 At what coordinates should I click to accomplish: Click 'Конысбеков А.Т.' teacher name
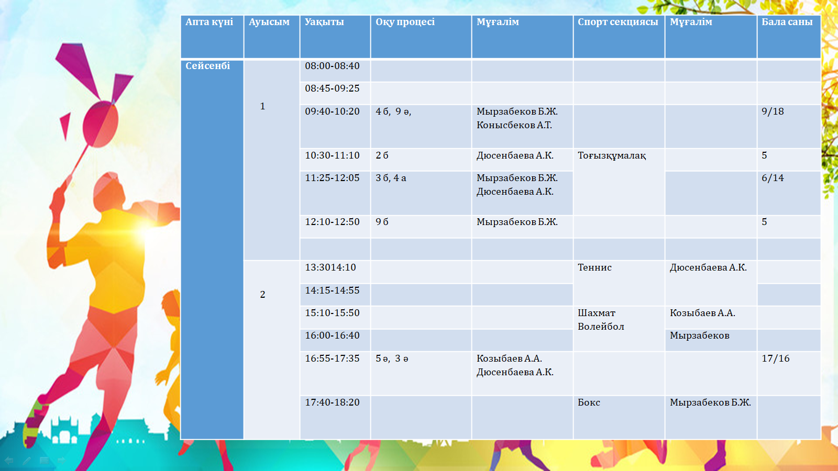(x=514, y=125)
